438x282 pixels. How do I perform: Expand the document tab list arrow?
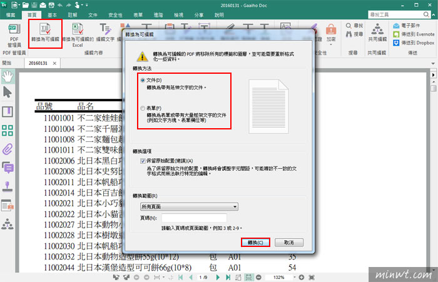(433, 64)
